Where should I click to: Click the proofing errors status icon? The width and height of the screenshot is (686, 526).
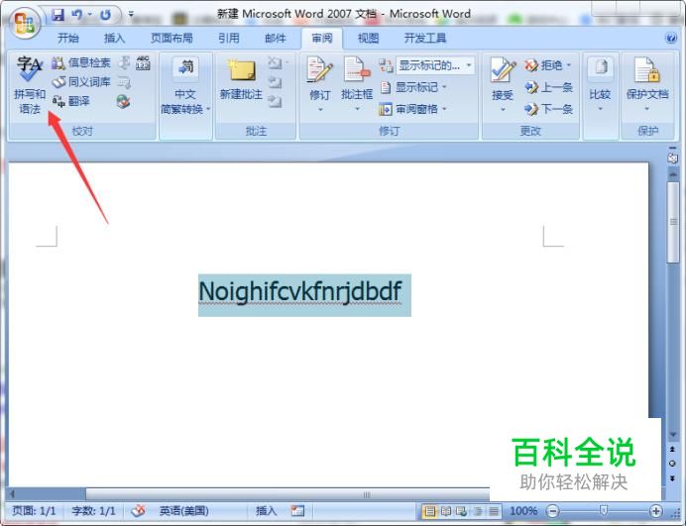(138, 510)
